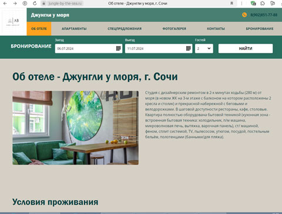The width and height of the screenshot is (282, 214).
Task: Click the apartment interior photo
Action: (76, 128)
